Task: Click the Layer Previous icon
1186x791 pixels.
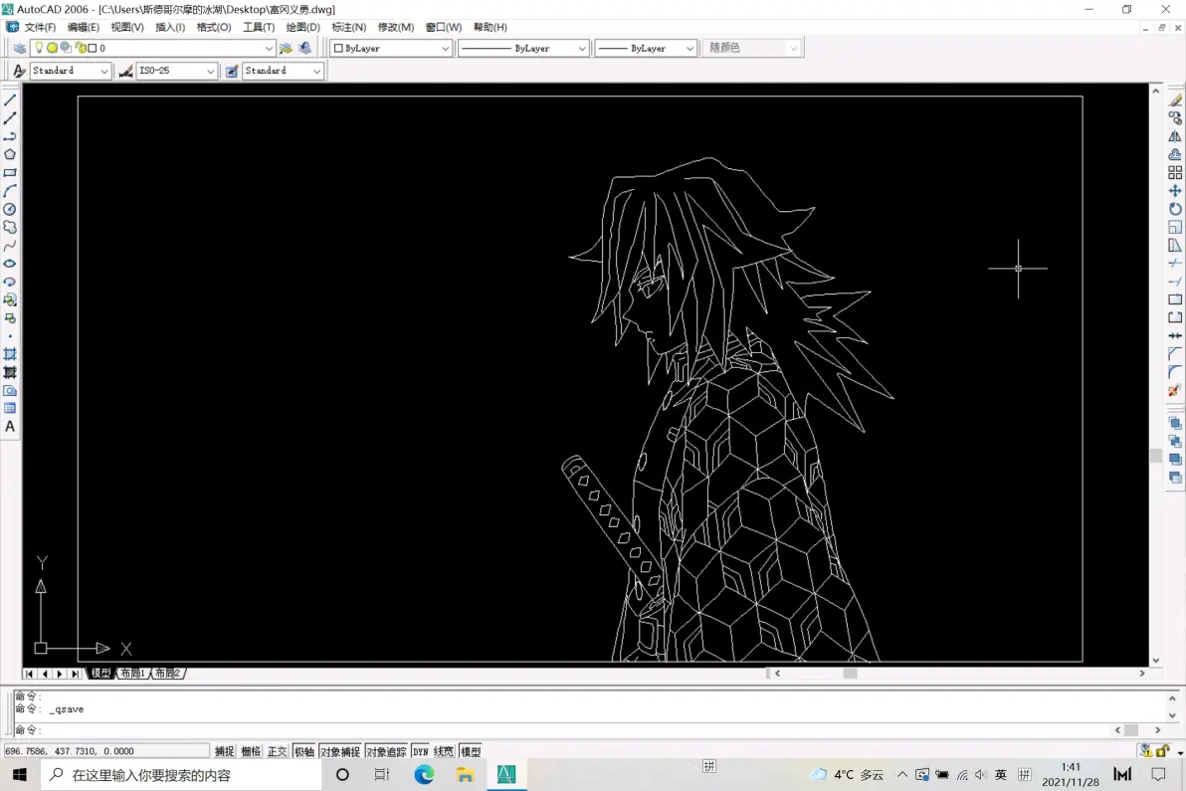Action: tap(304, 48)
